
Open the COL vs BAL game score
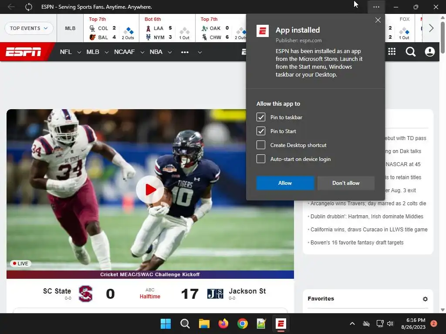111,28
